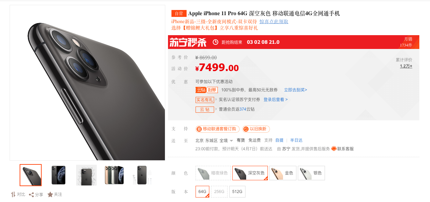Click the 对比 compare icon
Viewport: 430px width, 202px height.
pyautogui.click(x=13, y=194)
